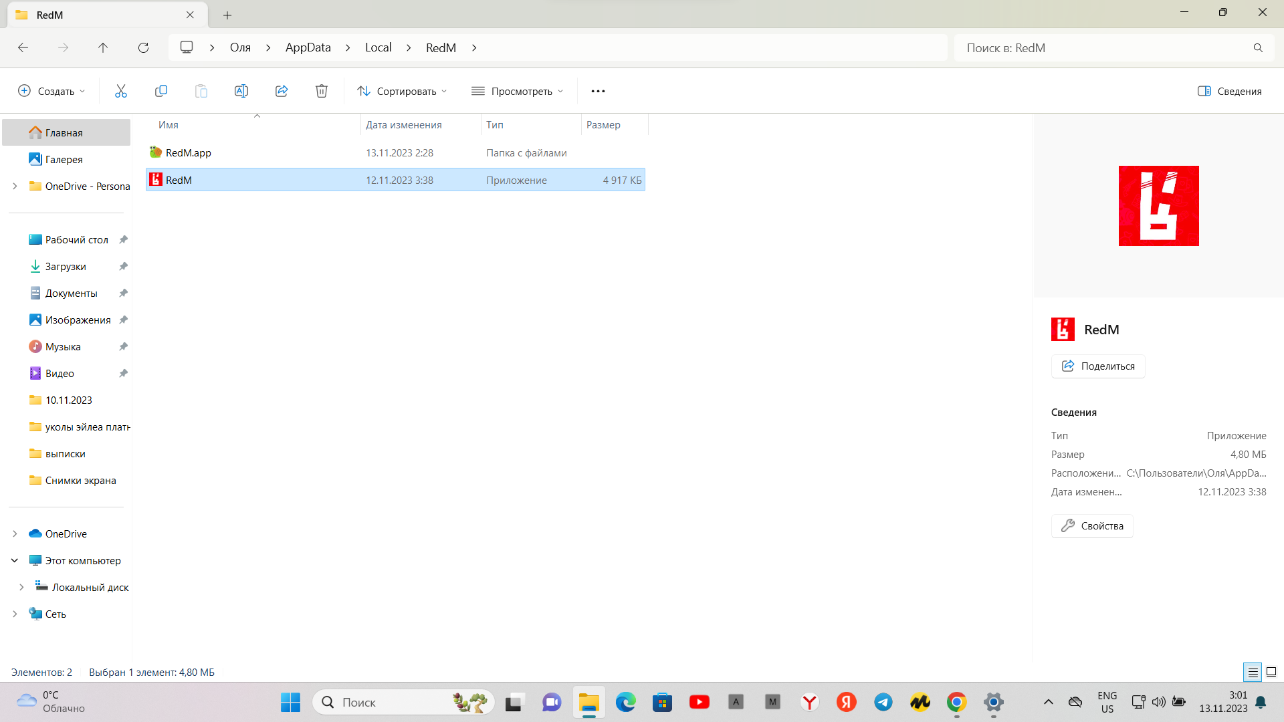Image resolution: width=1284 pixels, height=722 pixels.
Task: Click chevron after RedM in address bar
Action: click(474, 47)
